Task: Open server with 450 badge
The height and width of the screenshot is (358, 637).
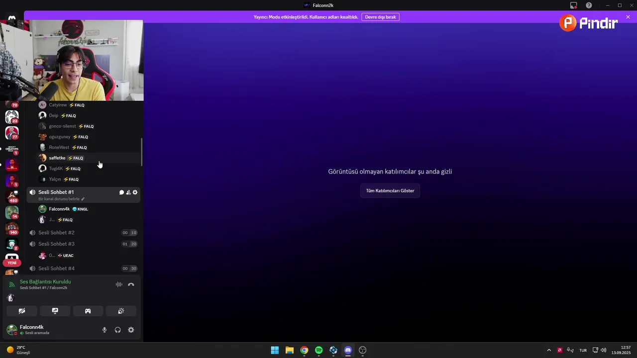Action: point(12,196)
